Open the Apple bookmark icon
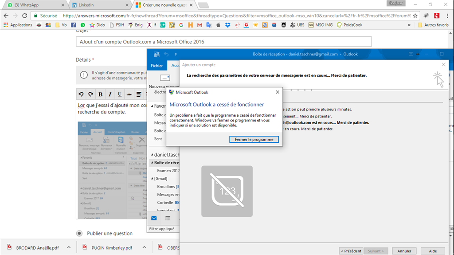This screenshot has height=255, width=454. tap(218, 25)
